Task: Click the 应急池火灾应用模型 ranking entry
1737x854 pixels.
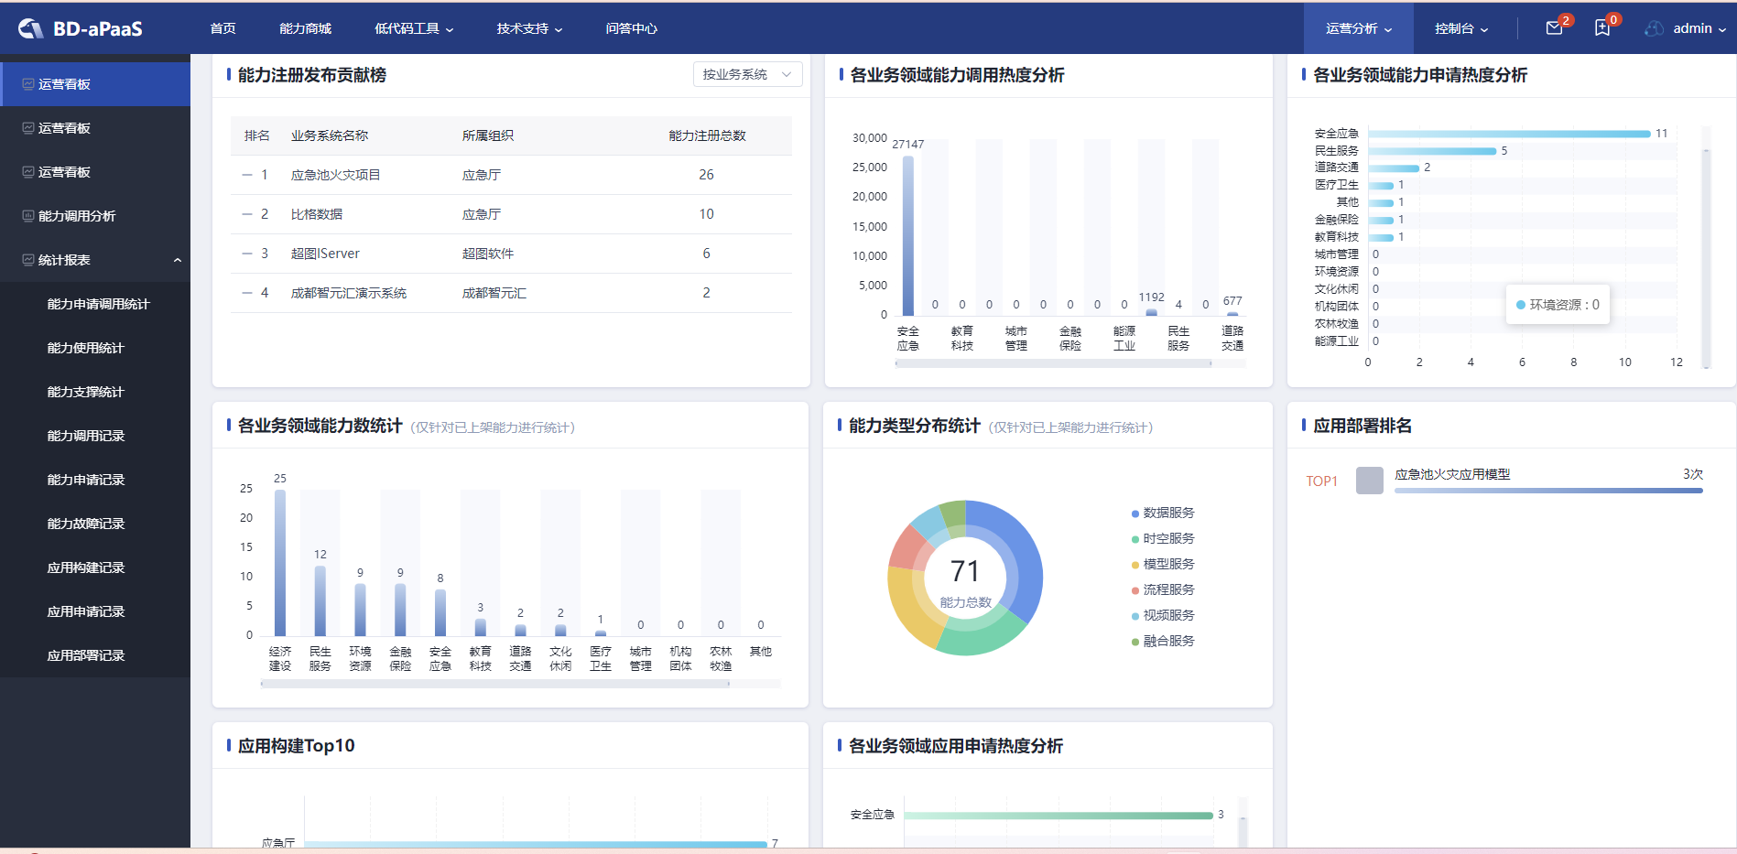Action: (1504, 481)
